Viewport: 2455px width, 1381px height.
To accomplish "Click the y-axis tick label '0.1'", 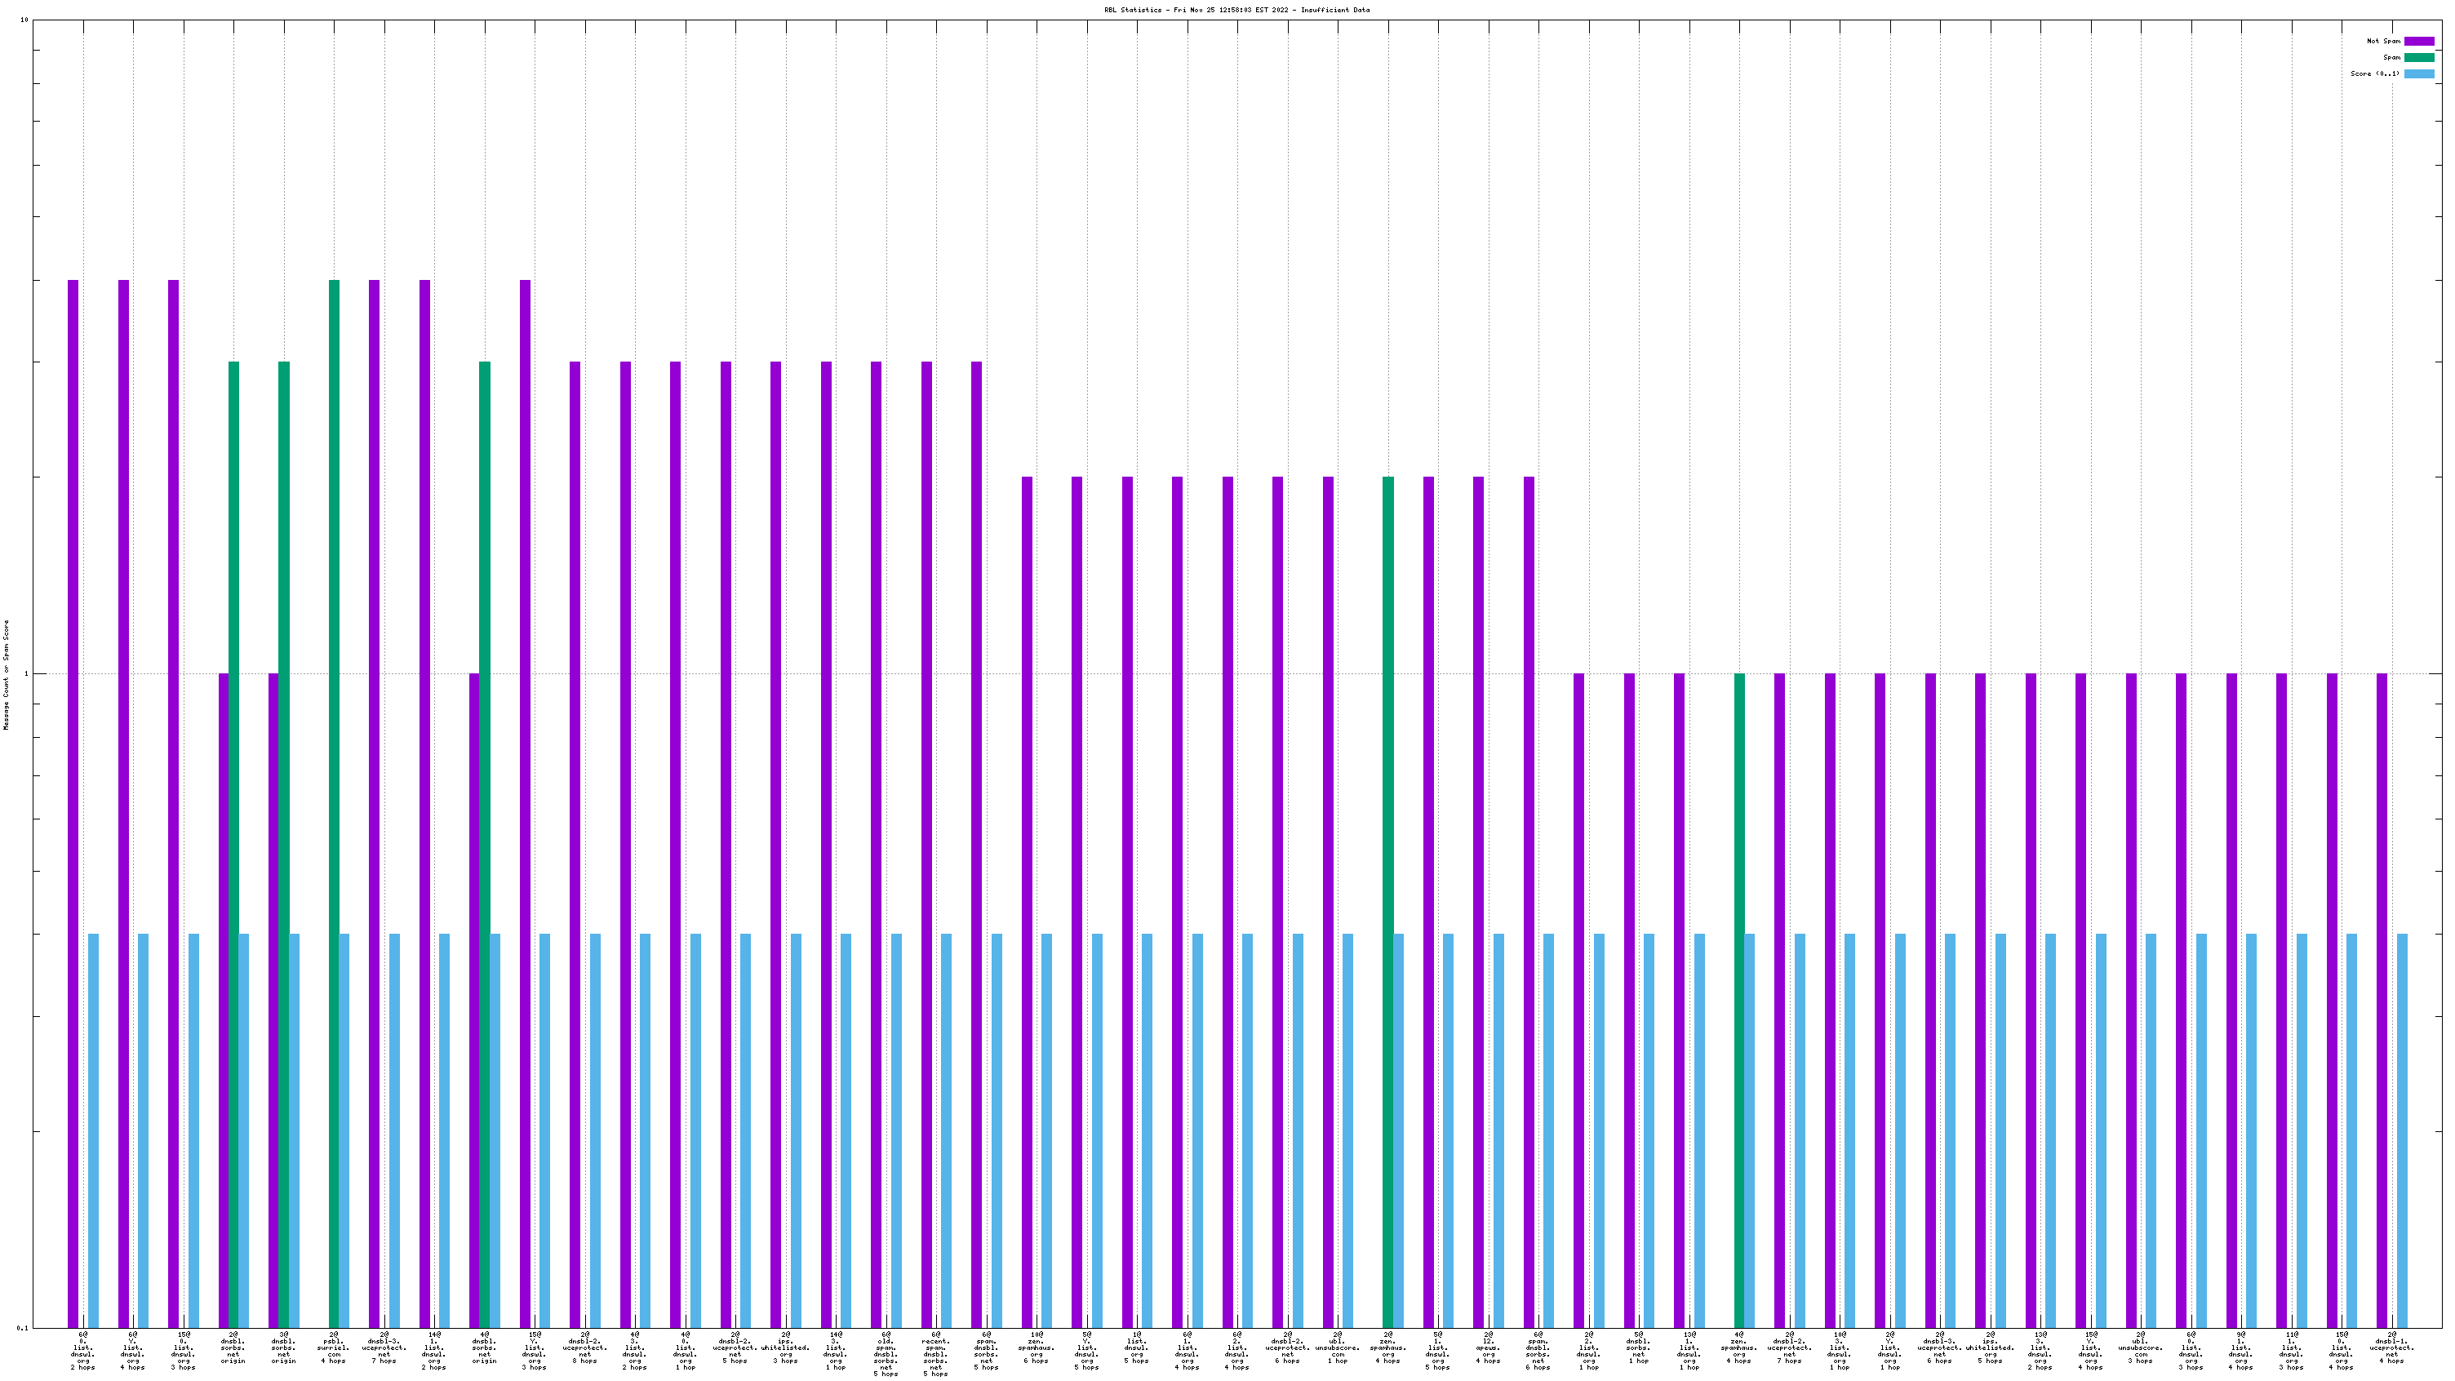I will click(x=22, y=1328).
